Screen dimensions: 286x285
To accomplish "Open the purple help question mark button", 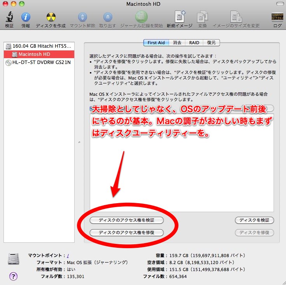I will 13,276.
